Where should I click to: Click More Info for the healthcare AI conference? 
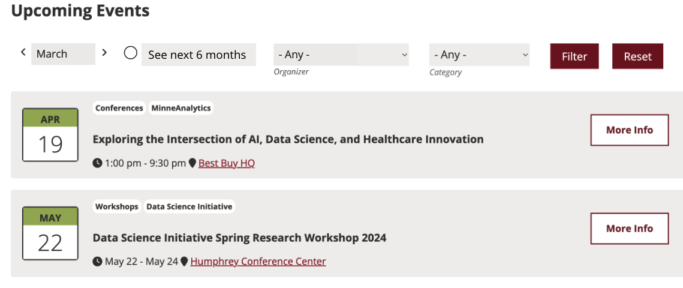tap(629, 130)
